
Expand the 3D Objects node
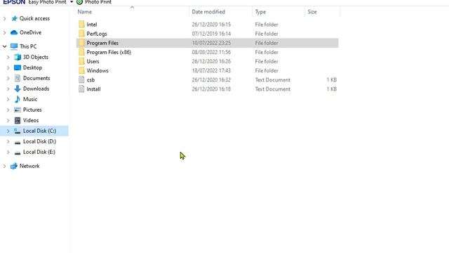pos(8,57)
